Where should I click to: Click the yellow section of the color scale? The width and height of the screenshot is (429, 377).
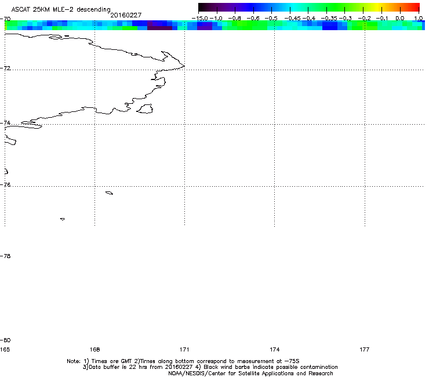tap(377, 7)
